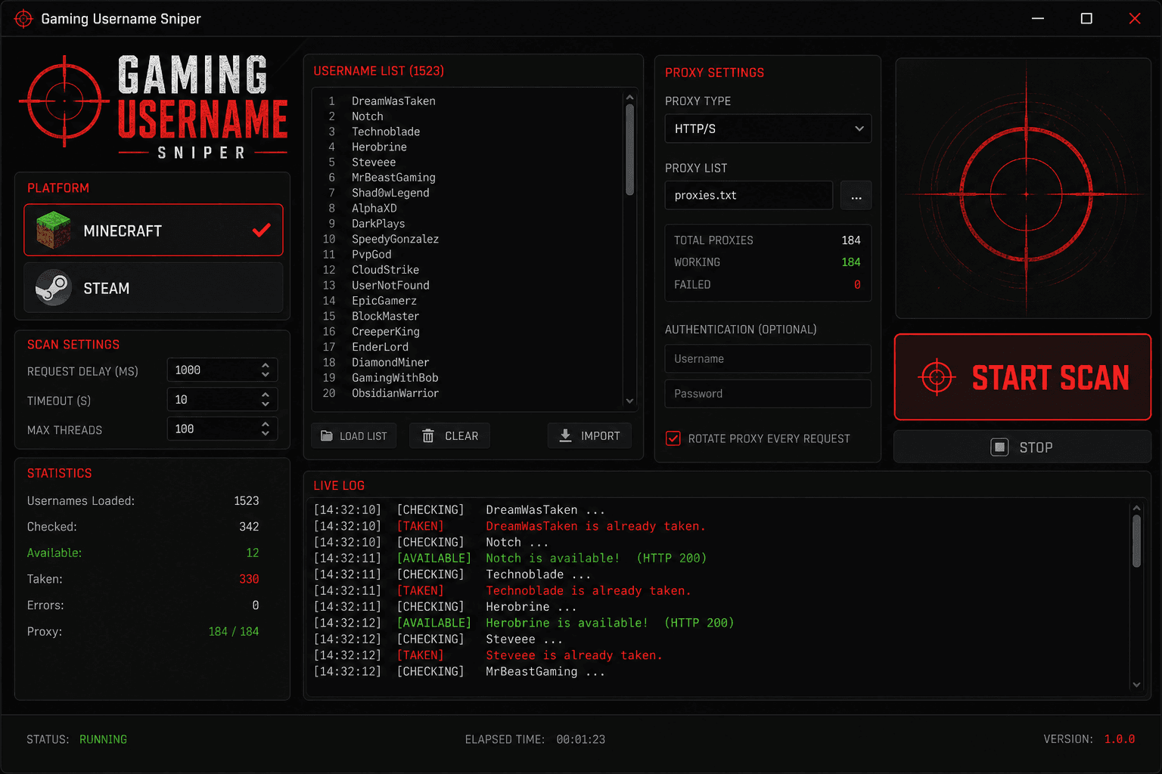This screenshot has width=1162, height=774.
Task: Click the large radar target graphic
Action: (1026, 193)
